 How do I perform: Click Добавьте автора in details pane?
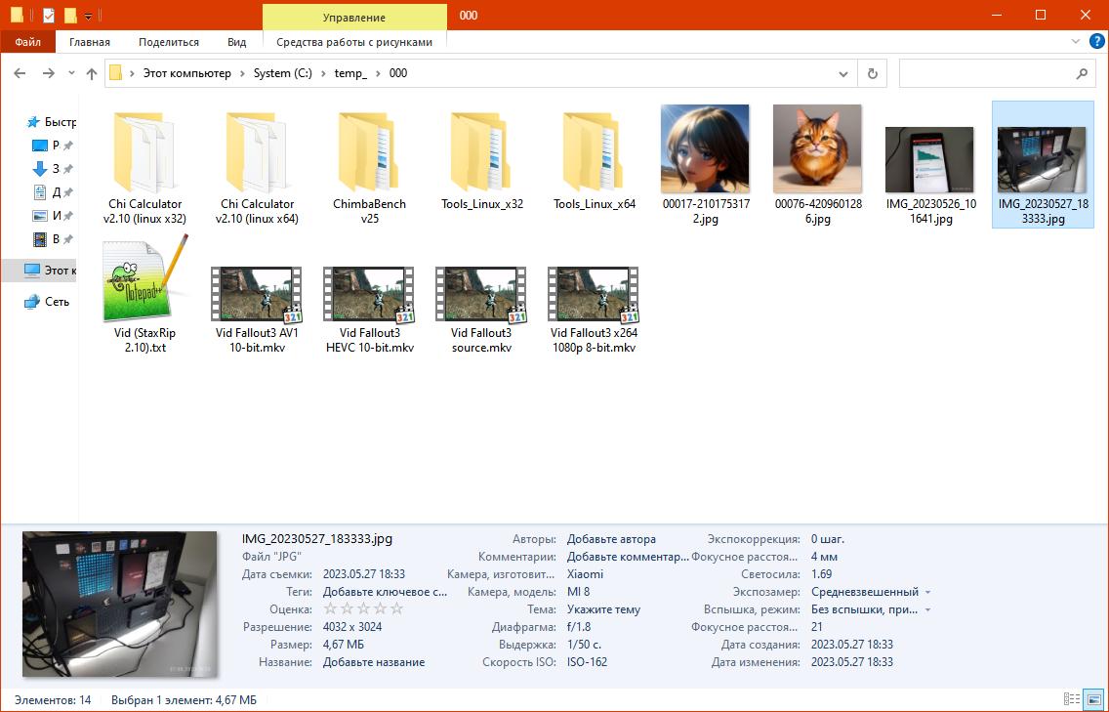coord(611,538)
